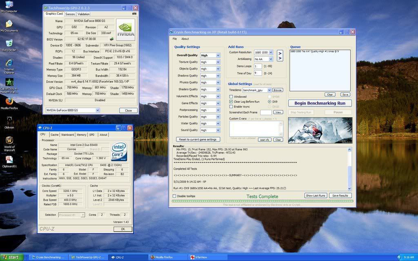Click the add-to-queue arrows button

point(280,55)
